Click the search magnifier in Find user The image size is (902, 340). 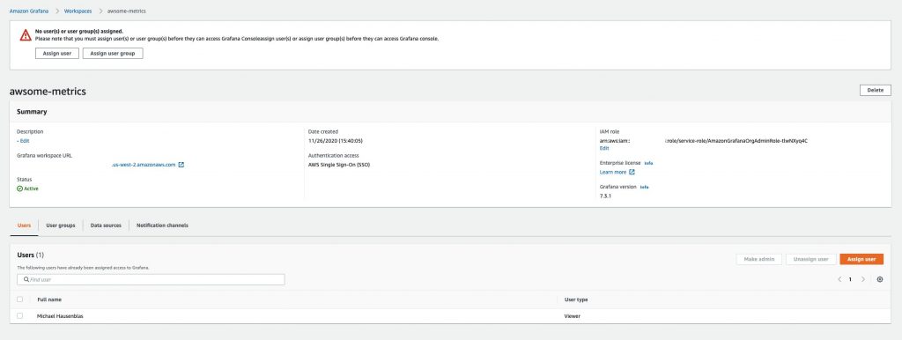[x=26, y=279]
